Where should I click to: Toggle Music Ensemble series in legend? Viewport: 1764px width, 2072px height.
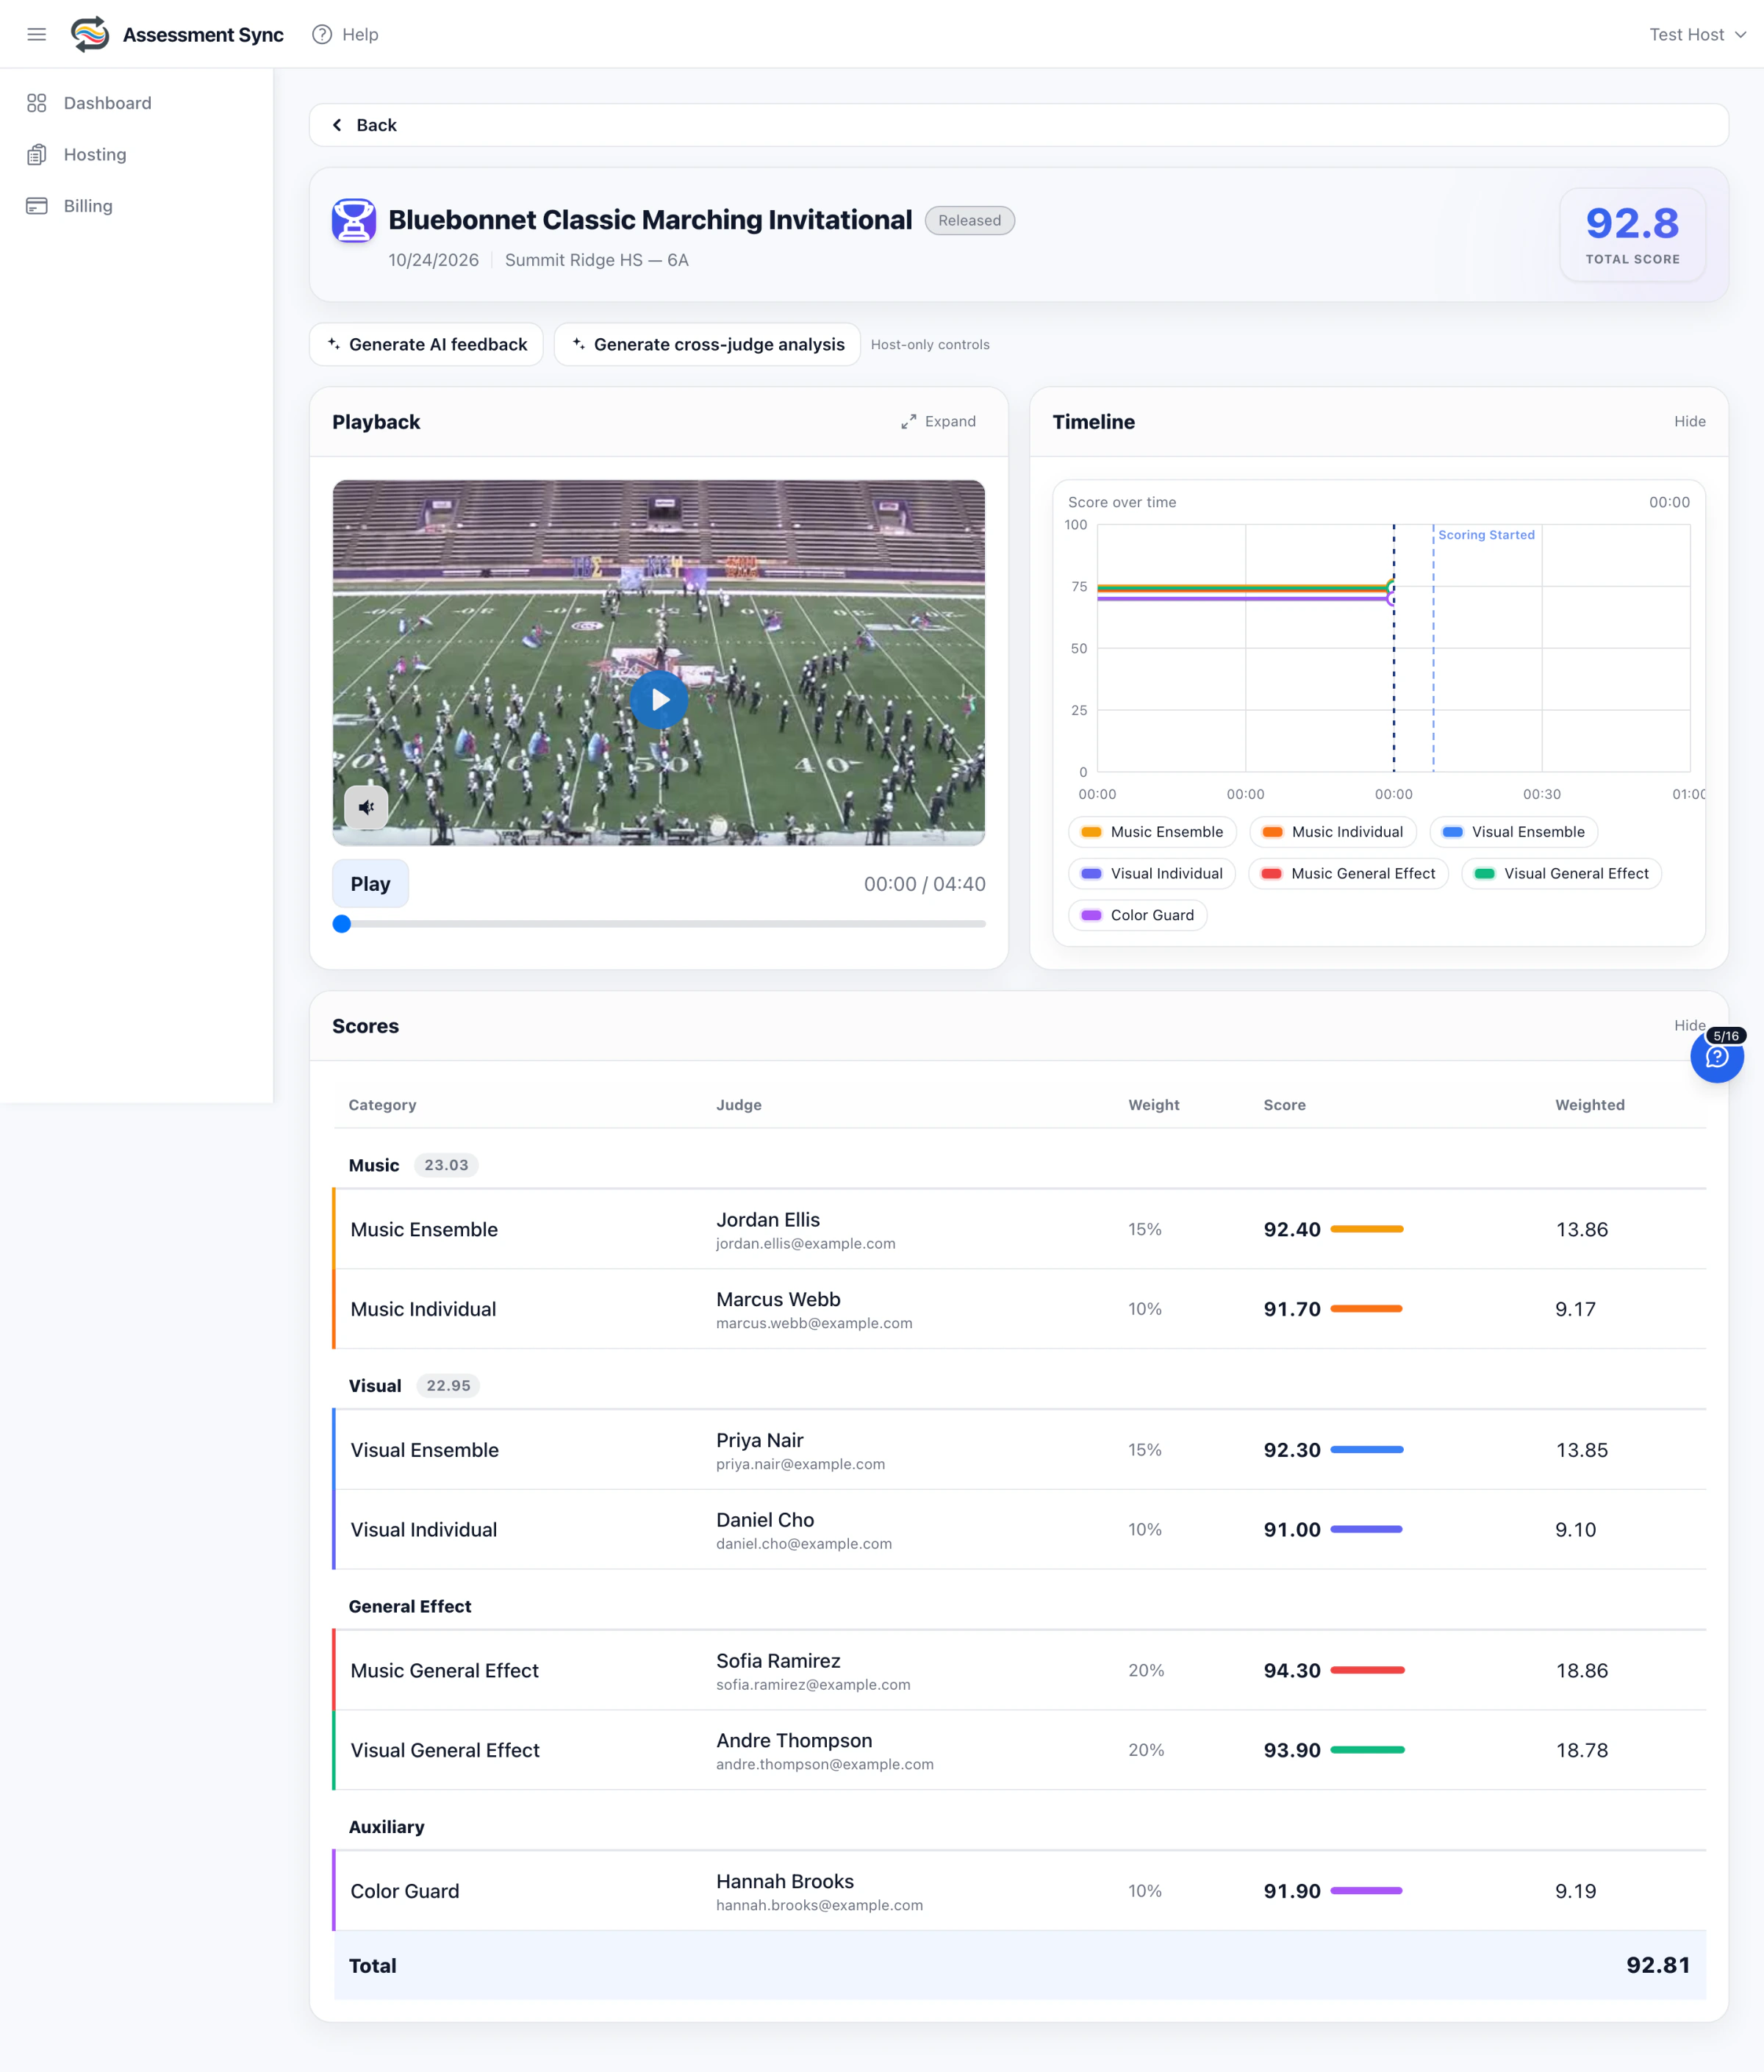[1152, 831]
